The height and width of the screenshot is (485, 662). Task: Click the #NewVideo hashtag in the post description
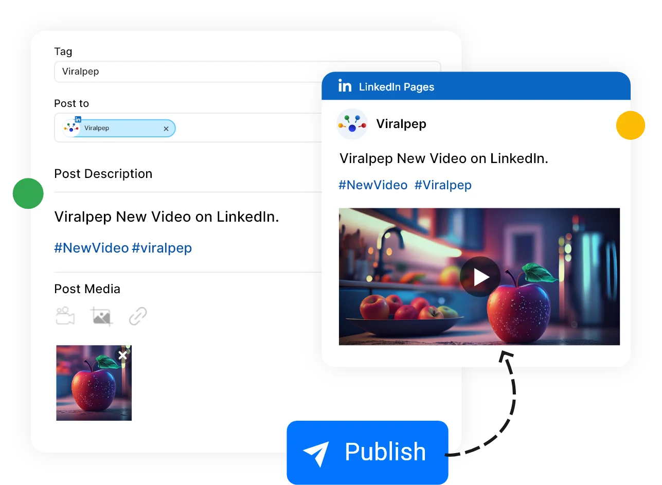coord(92,248)
